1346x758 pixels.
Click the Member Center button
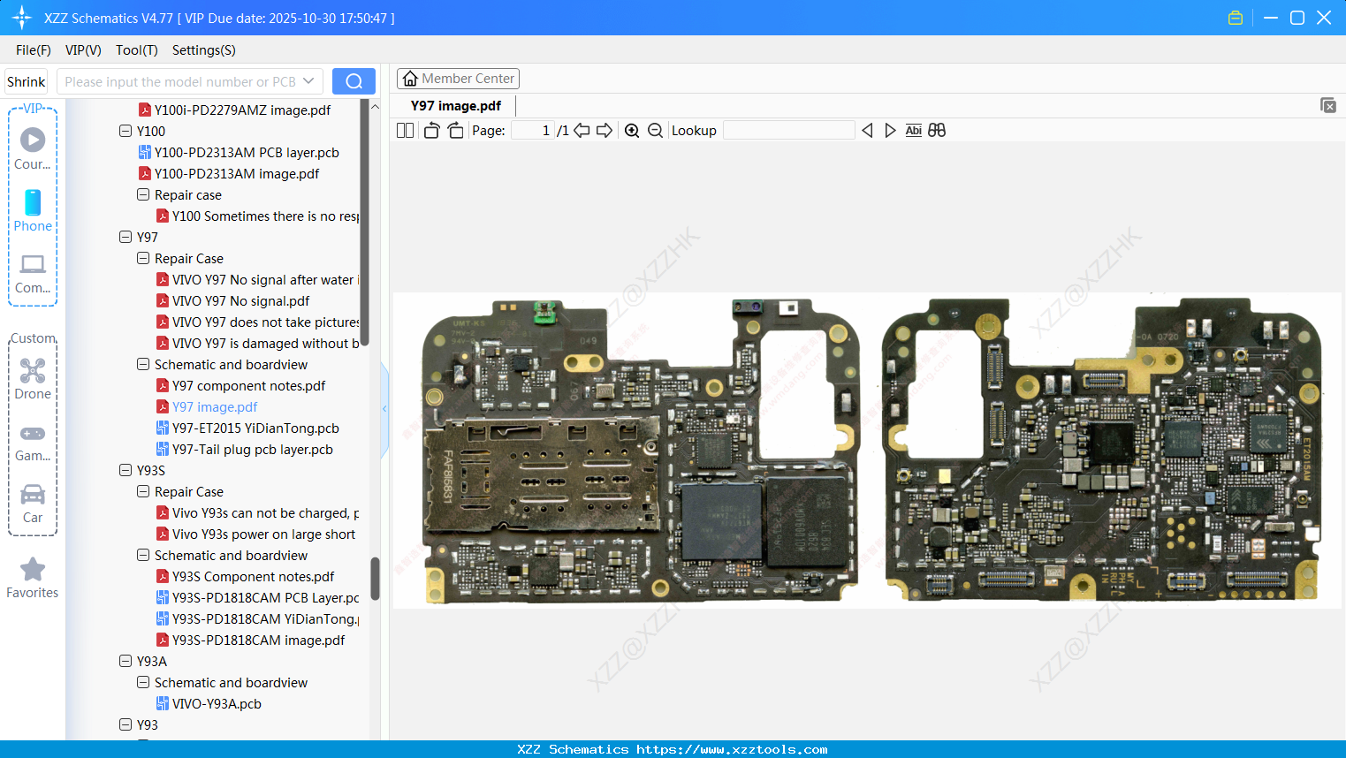(x=458, y=78)
